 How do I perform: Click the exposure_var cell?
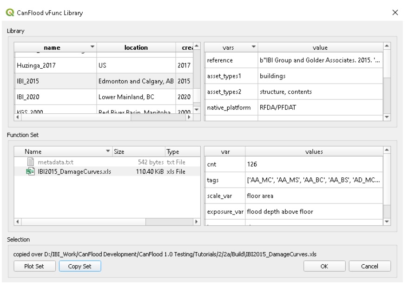tap(225, 212)
